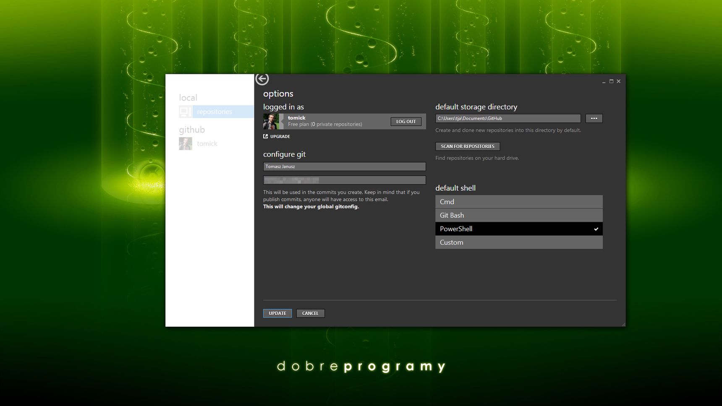
Task: Click 'Free plan (0 private repositories)' text
Action: click(325, 124)
